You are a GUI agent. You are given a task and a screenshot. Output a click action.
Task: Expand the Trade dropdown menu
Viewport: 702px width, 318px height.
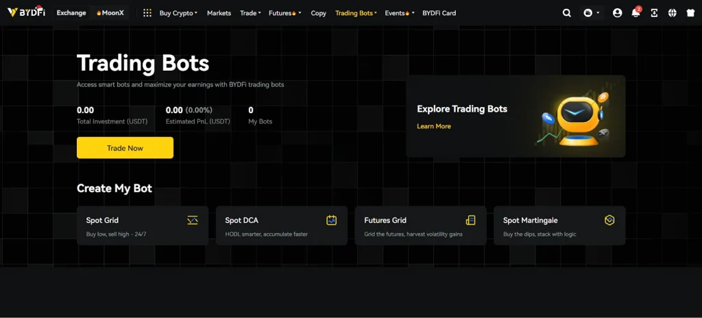click(x=250, y=13)
